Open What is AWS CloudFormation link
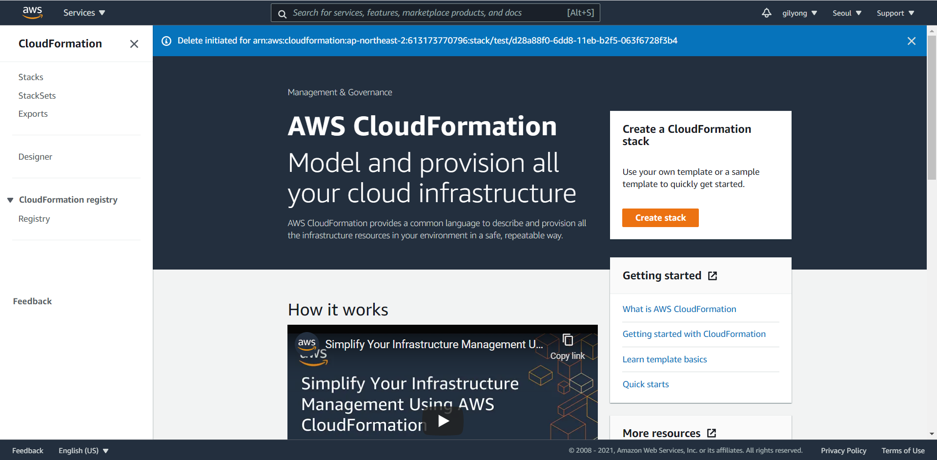The height and width of the screenshot is (460, 937). (679, 309)
